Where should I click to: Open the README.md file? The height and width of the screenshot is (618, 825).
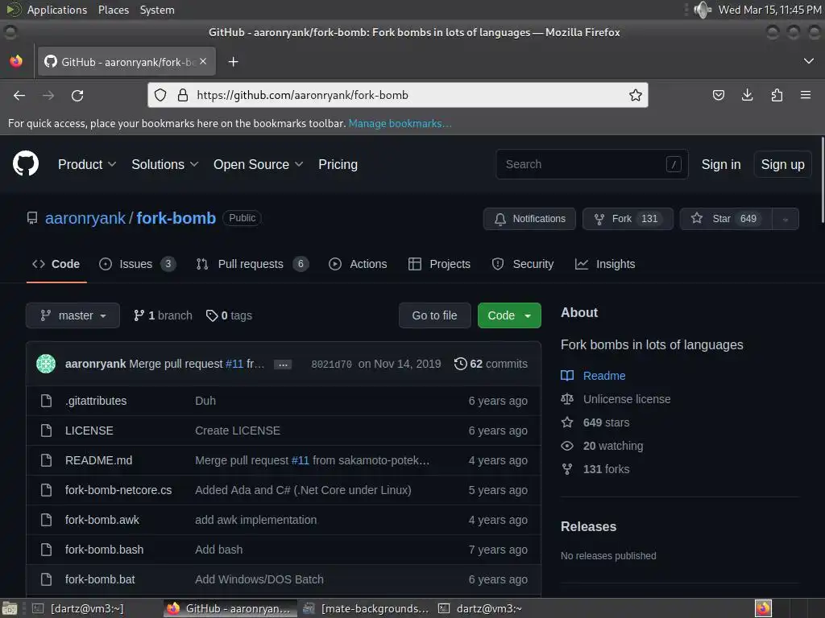point(99,460)
